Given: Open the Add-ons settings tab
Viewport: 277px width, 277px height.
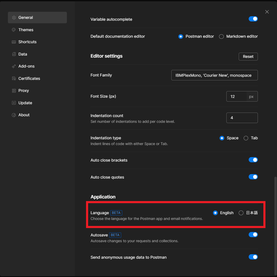Looking at the screenshot, I should pyautogui.click(x=37, y=66).
